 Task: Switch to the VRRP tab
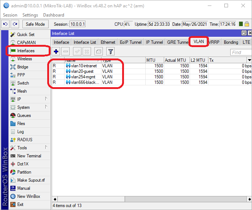(214, 42)
